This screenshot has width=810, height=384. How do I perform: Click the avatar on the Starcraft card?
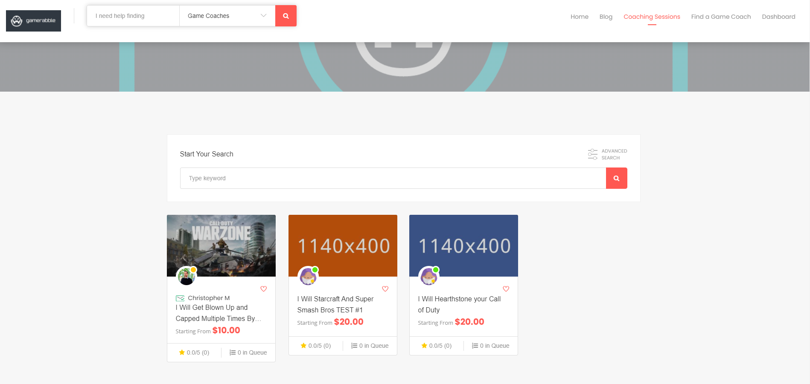coord(308,276)
